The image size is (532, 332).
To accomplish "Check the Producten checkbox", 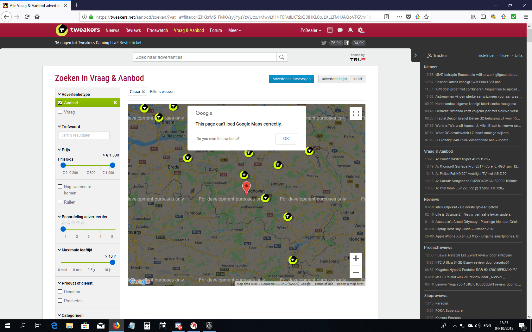I will [x=60, y=301].
